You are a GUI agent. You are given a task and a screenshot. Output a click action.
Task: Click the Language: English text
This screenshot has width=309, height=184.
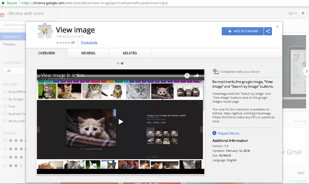click(x=224, y=160)
